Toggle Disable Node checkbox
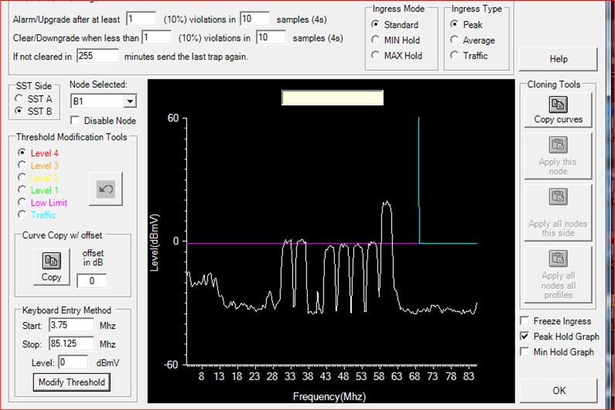Screen dimensions: 615x410 75,120
